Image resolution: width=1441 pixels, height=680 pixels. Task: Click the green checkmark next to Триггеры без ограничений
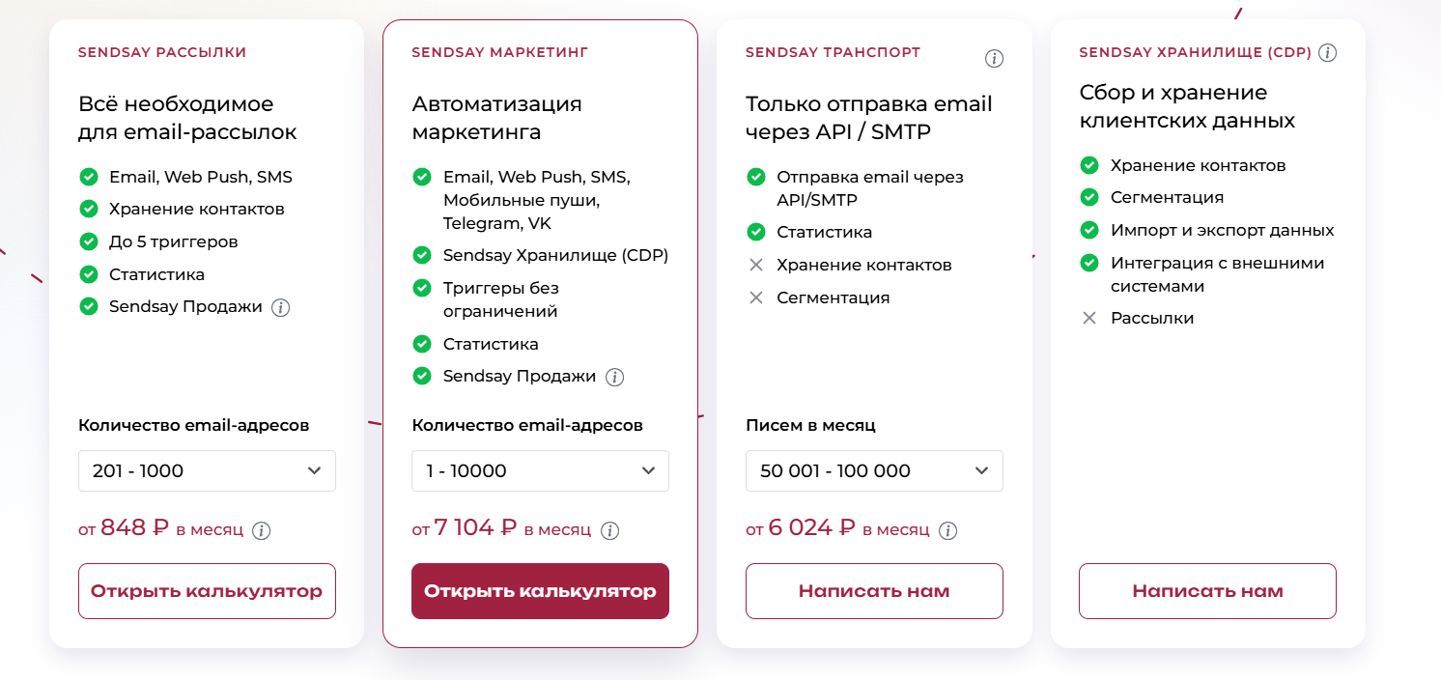(x=422, y=288)
